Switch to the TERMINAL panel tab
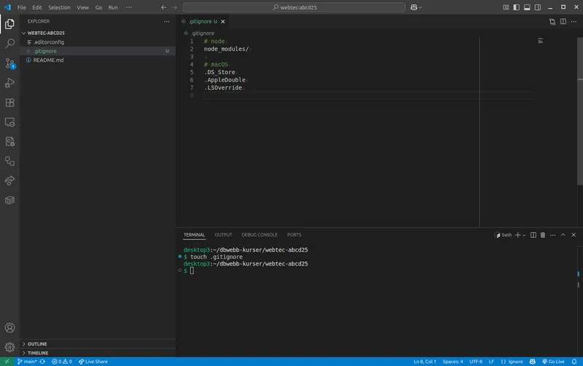 (194, 235)
